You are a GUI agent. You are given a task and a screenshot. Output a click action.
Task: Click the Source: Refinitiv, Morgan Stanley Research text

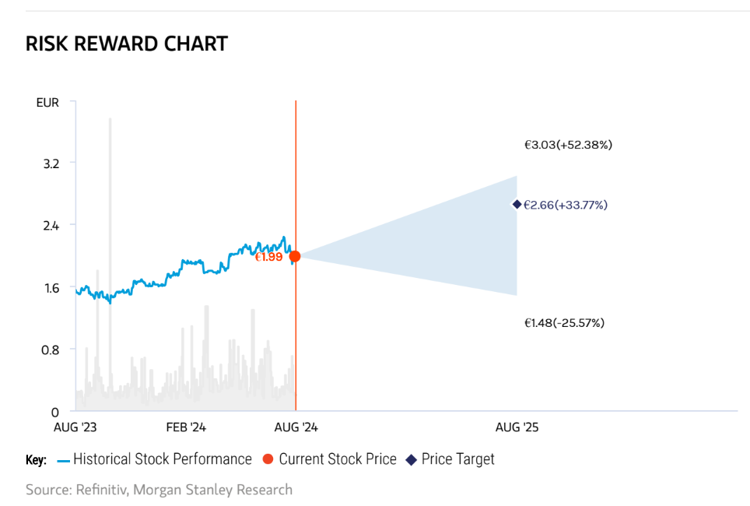[159, 490]
